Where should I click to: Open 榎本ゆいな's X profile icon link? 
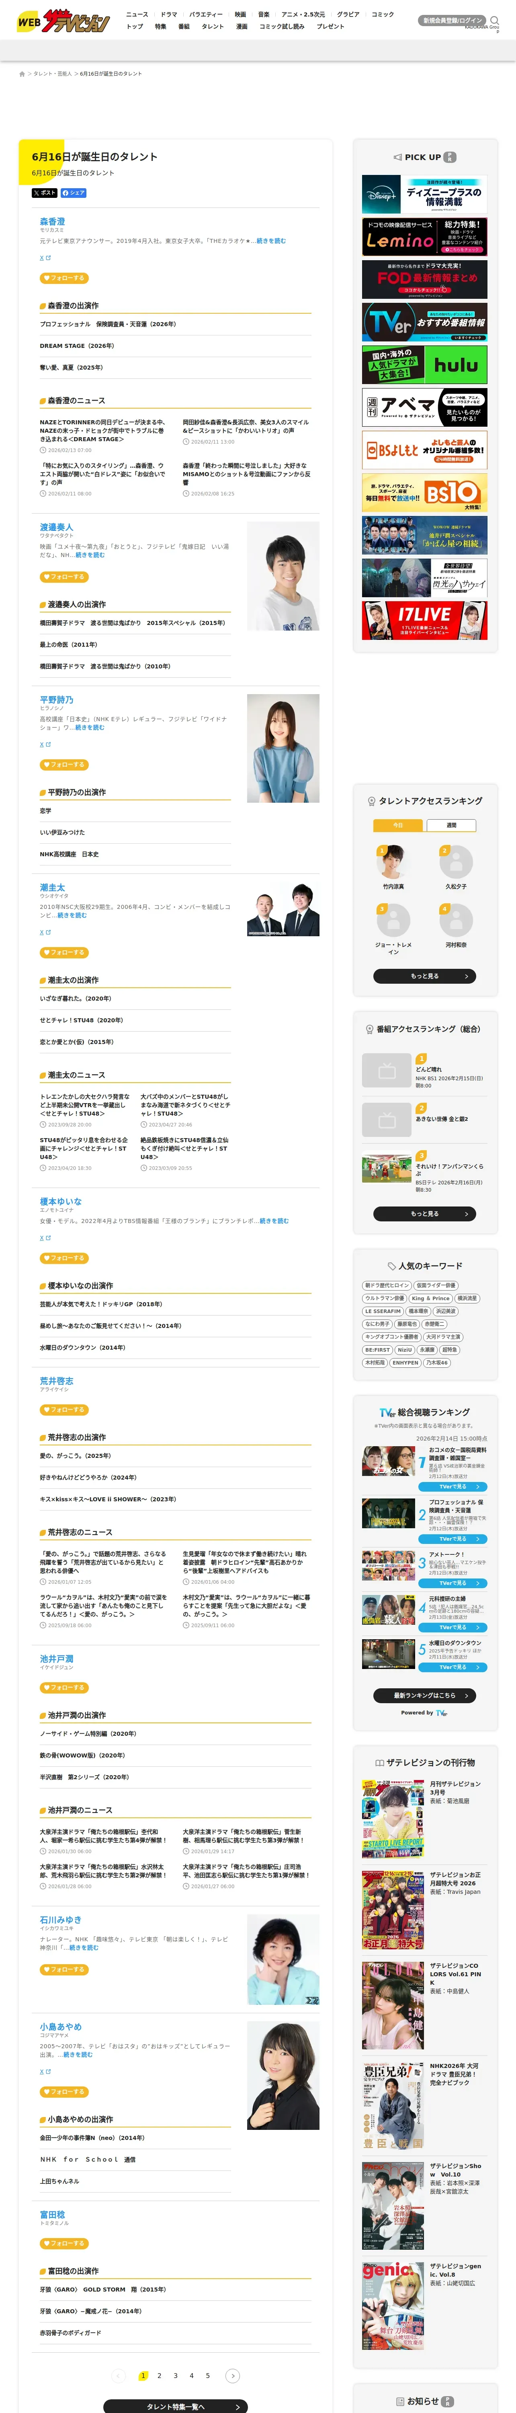(x=45, y=1237)
